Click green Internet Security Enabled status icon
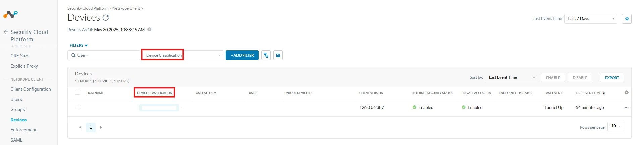 pos(414,107)
